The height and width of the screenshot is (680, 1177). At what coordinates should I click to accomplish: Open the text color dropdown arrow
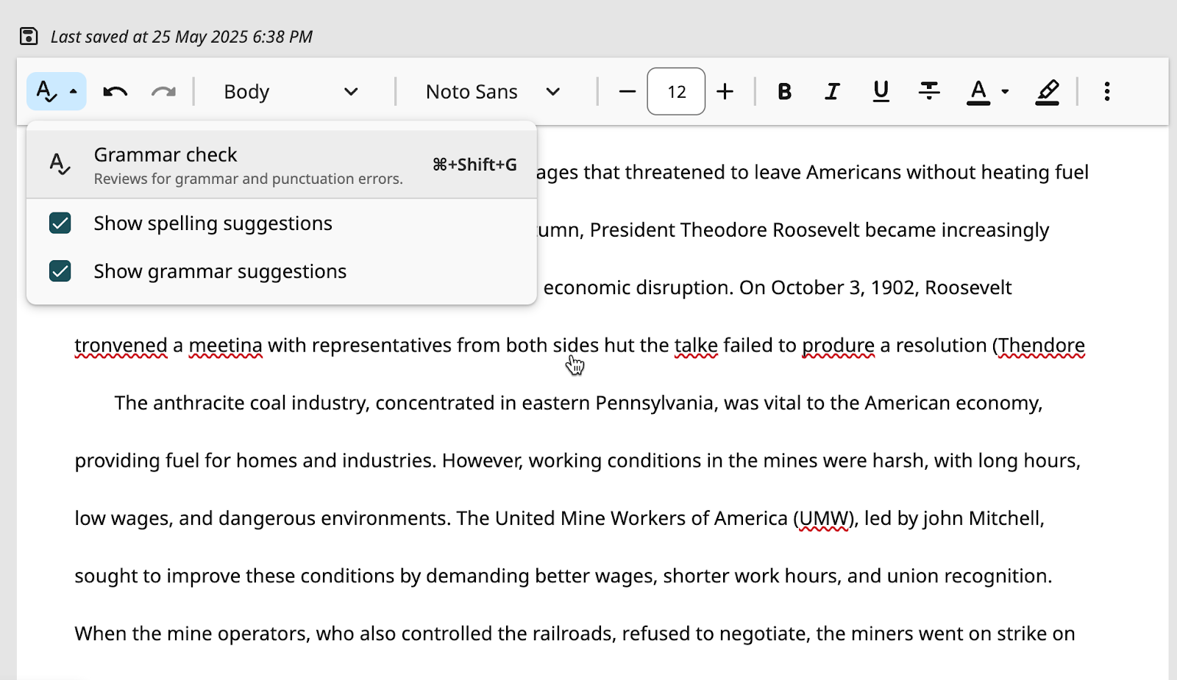coord(1005,92)
